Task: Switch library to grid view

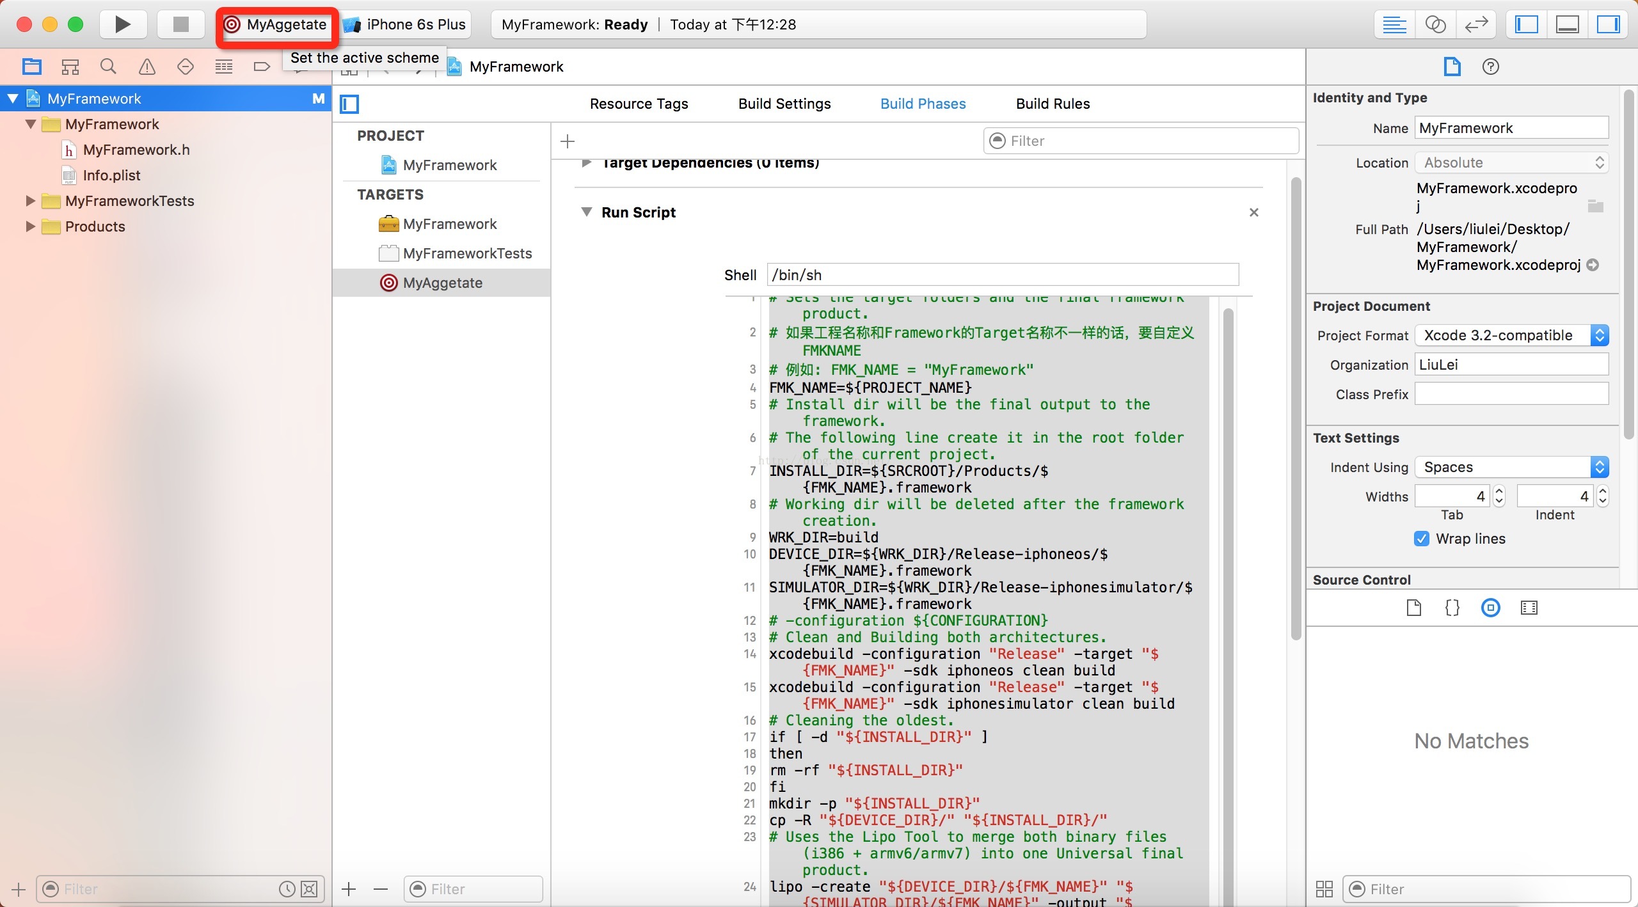Action: 1324,889
